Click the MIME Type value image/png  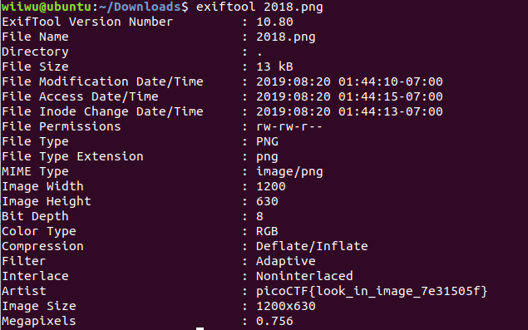click(x=289, y=171)
